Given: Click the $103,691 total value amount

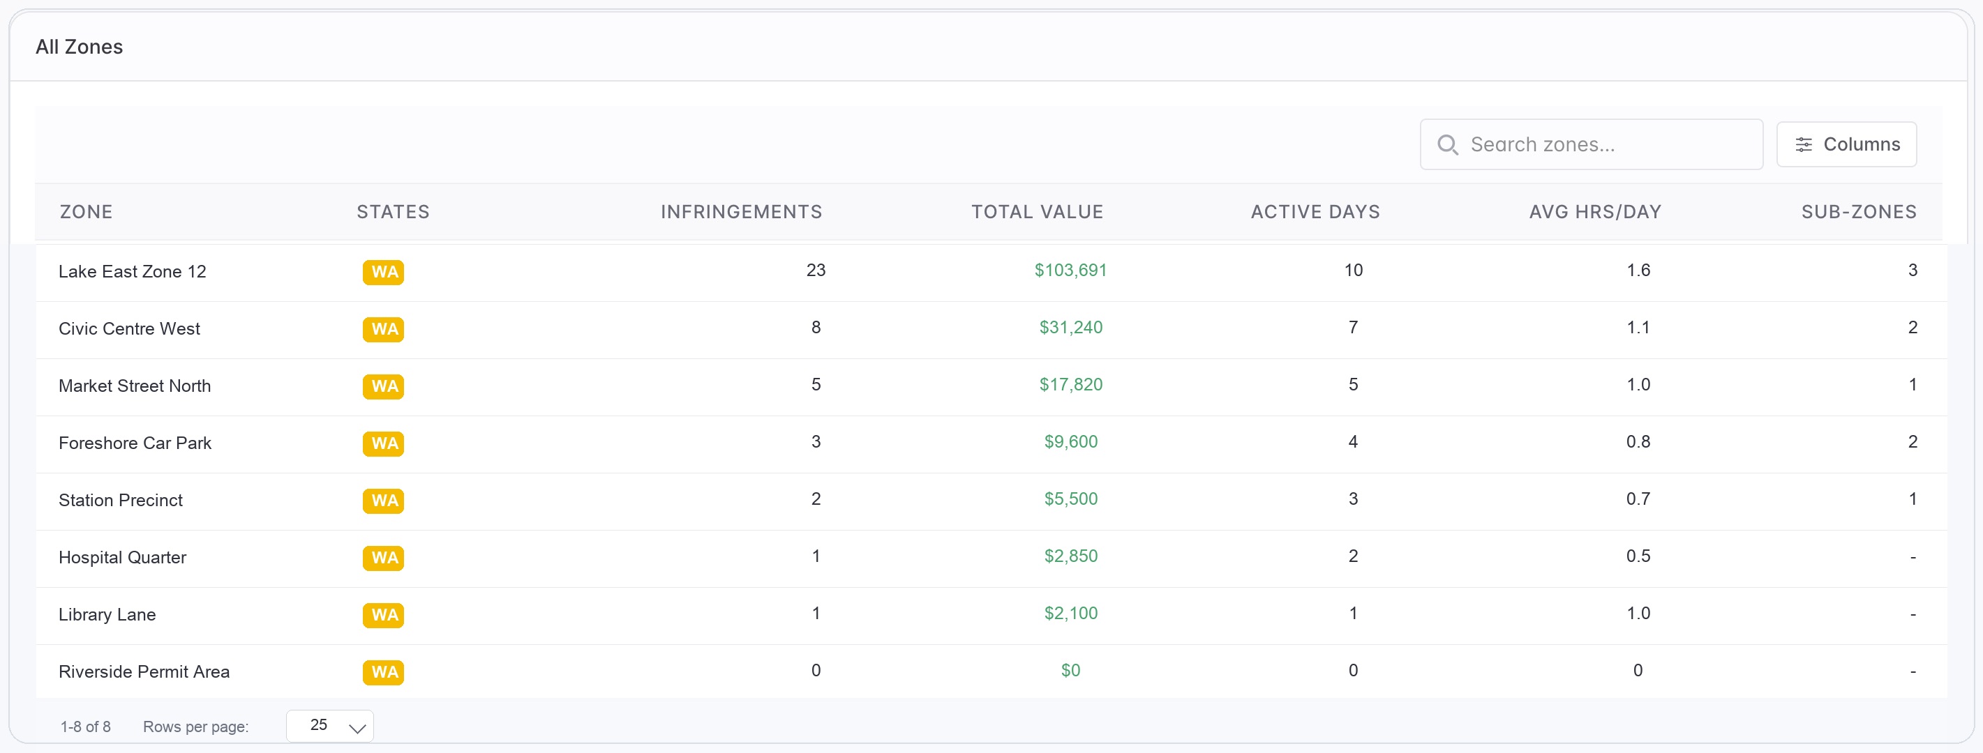Looking at the screenshot, I should 1070,271.
